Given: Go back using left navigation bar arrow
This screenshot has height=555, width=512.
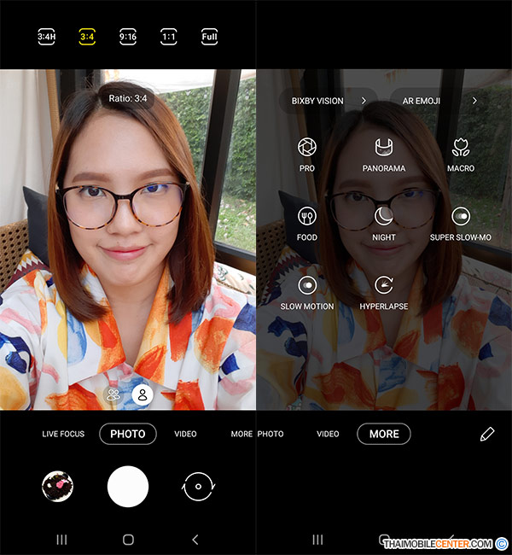Looking at the screenshot, I should 195,540.
